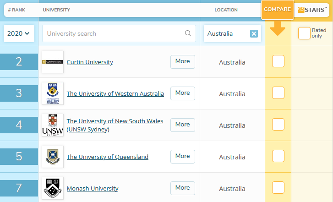Enable the Rated only checkbox
The image size is (333, 202).
pos(304,33)
